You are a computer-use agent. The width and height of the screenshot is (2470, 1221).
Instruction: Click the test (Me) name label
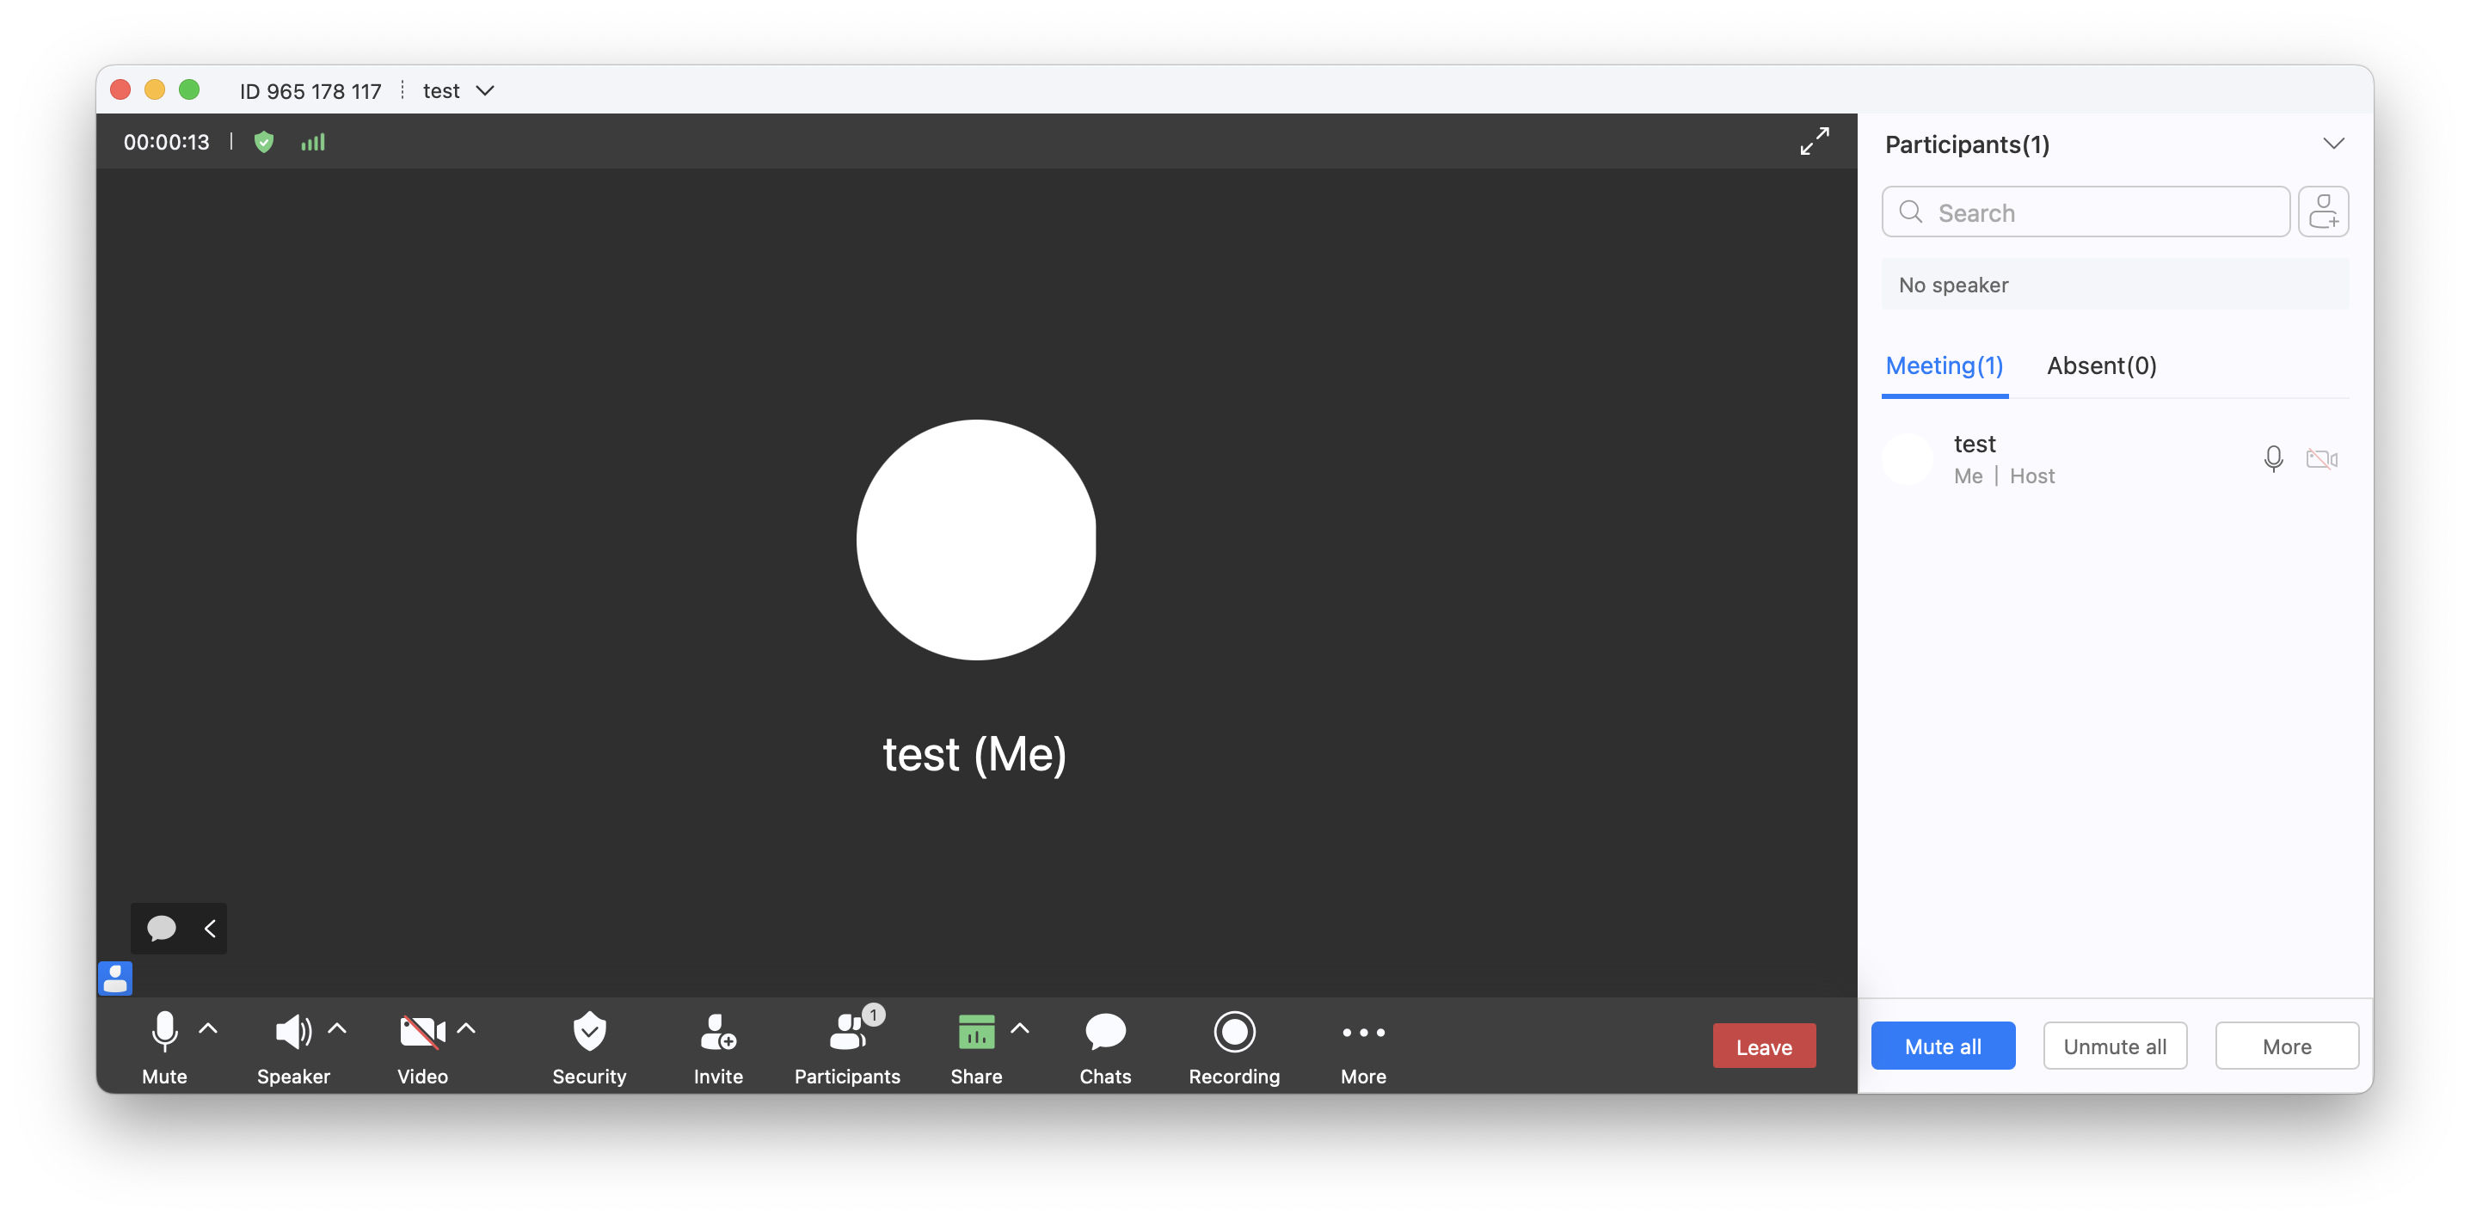pos(974,754)
